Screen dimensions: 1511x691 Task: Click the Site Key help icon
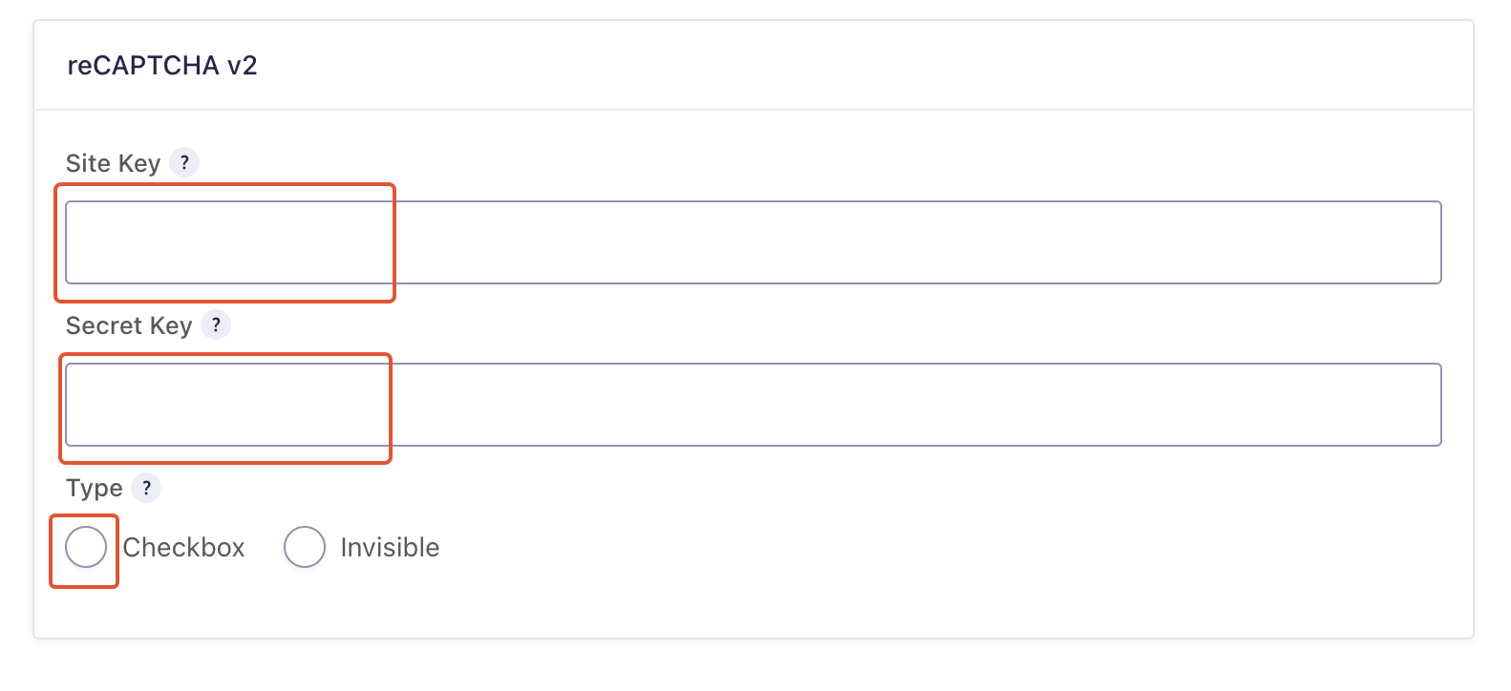(x=184, y=162)
